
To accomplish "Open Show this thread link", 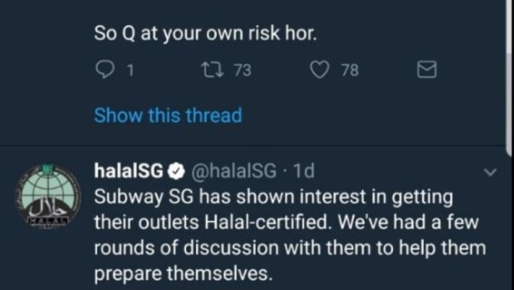I will (x=168, y=115).
